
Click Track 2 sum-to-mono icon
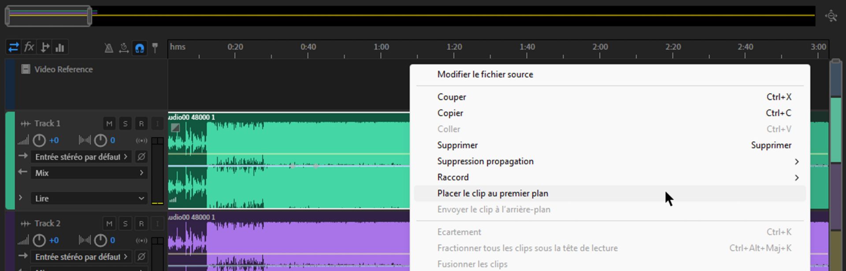(x=141, y=241)
